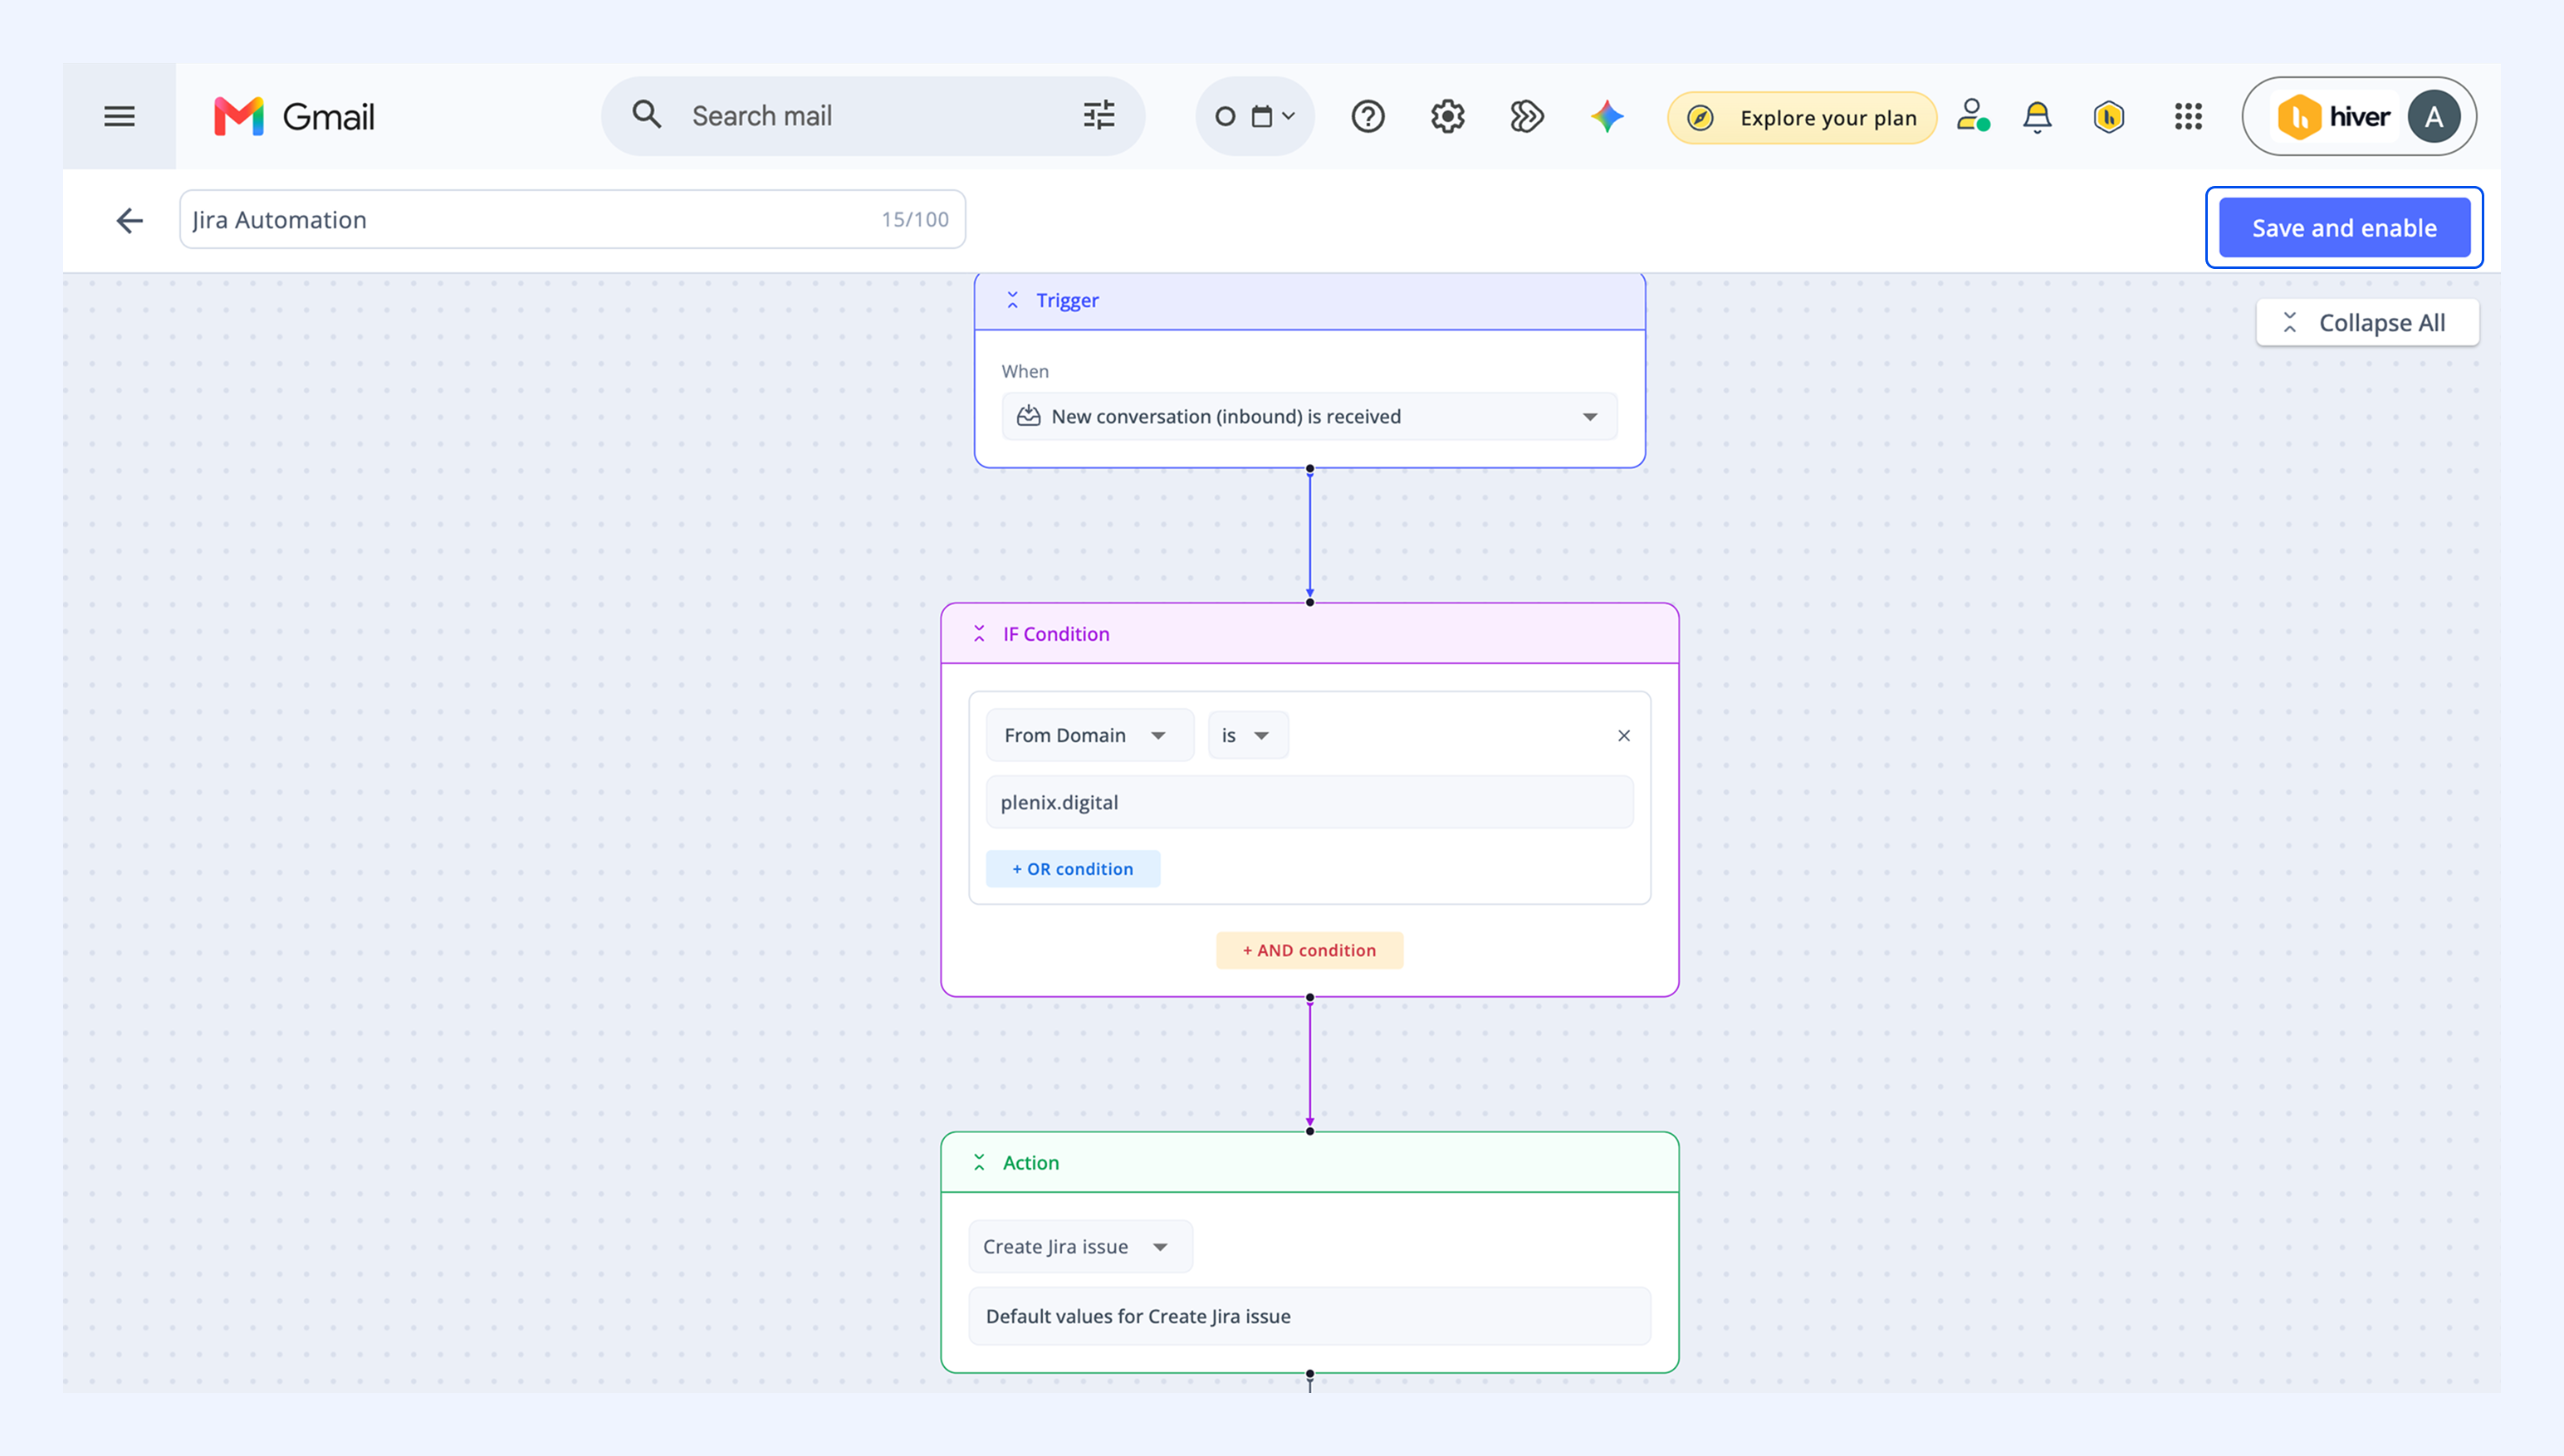The width and height of the screenshot is (2564, 1456).
Task: Edit the Jira Automation name field
Action: (x=572, y=219)
